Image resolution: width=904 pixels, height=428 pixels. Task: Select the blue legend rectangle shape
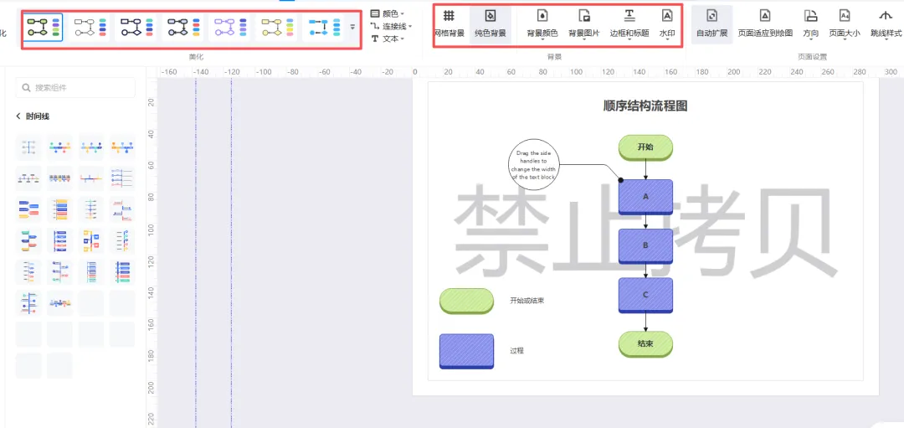(x=466, y=351)
